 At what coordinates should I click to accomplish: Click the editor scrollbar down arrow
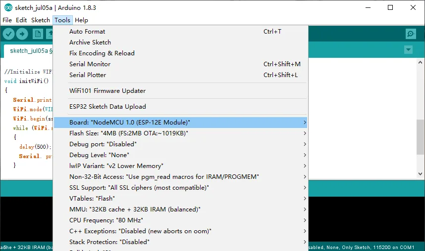click(420, 174)
